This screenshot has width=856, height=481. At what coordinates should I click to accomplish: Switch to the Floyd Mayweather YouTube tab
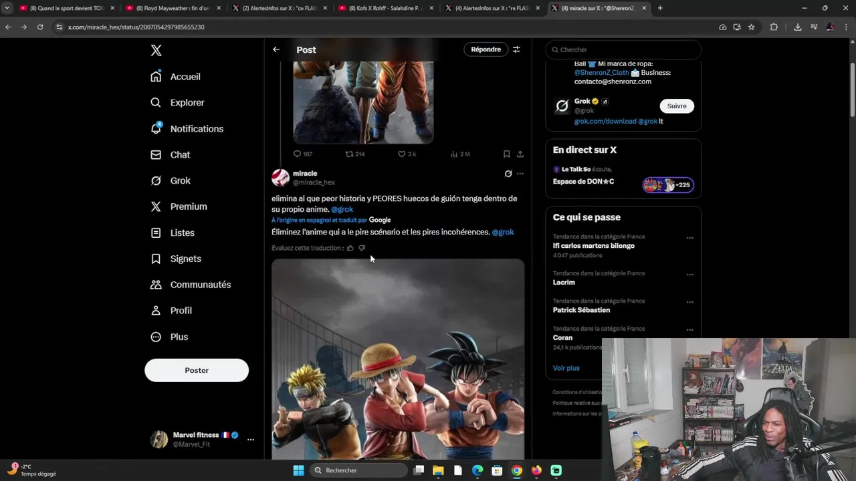tap(173, 8)
